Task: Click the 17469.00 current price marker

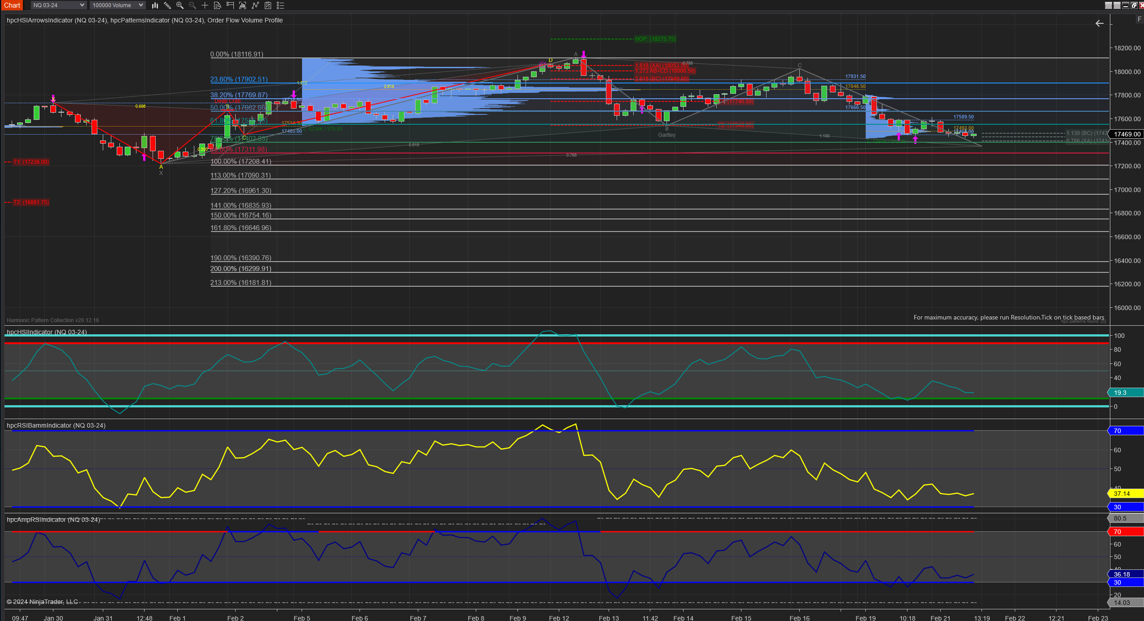Action: pyautogui.click(x=1126, y=134)
